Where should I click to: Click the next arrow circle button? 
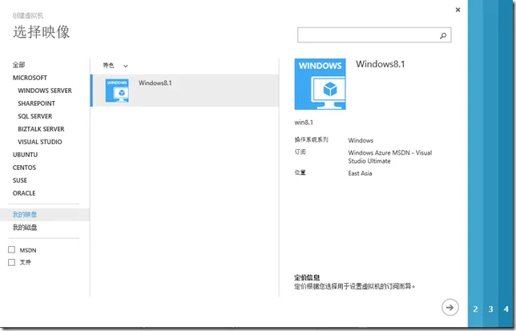click(x=449, y=307)
